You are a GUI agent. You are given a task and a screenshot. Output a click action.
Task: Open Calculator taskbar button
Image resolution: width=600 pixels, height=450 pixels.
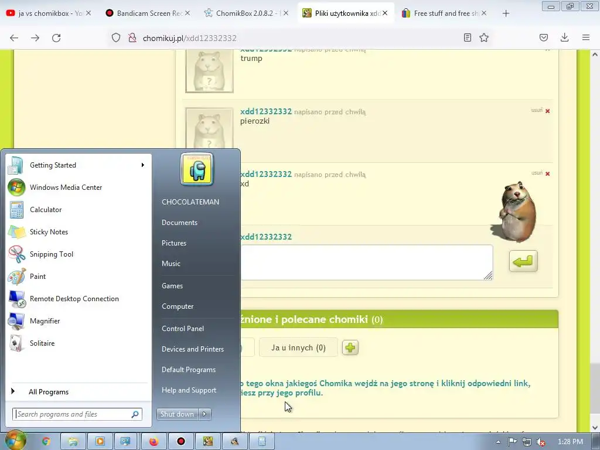[262, 441]
